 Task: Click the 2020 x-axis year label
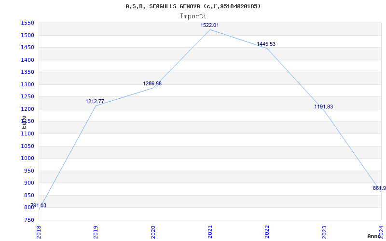(x=153, y=232)
